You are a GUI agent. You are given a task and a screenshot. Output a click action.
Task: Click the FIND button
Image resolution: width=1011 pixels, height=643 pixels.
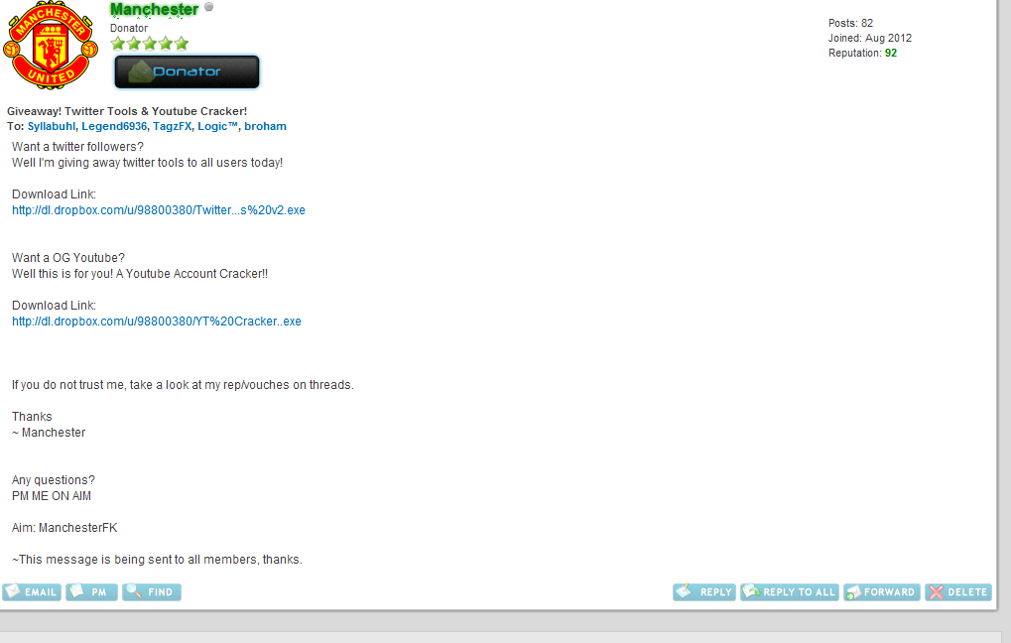(152, 592)
